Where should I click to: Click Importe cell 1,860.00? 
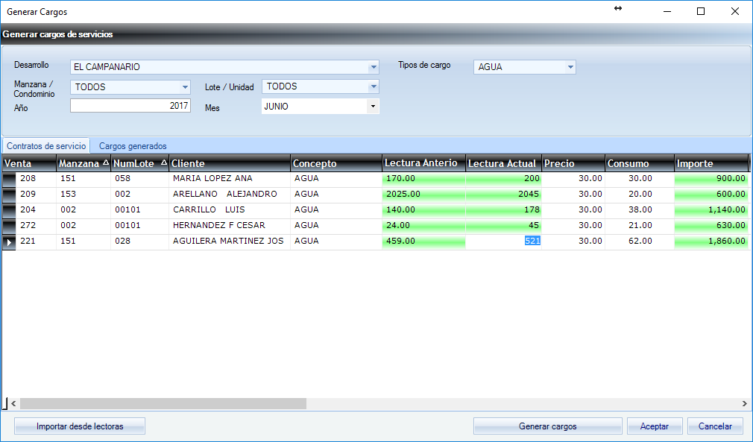click(711, 241)
